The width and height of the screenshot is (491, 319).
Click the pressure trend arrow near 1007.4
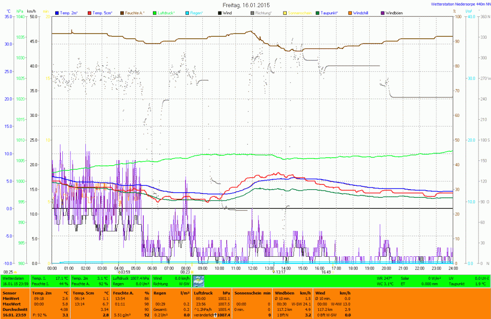215,315
